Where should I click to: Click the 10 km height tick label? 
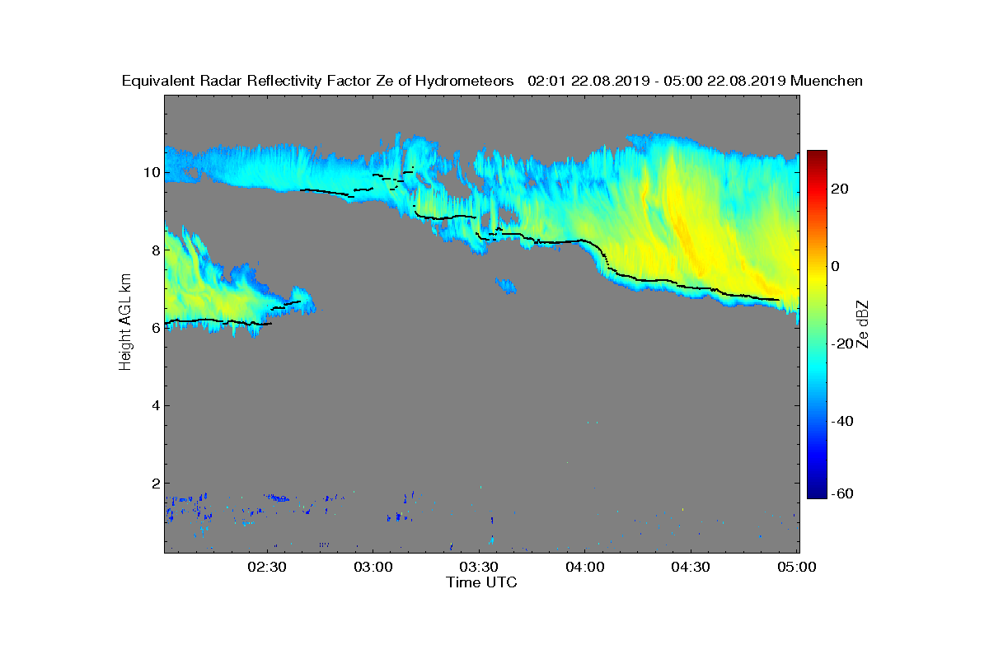[150, 172]
